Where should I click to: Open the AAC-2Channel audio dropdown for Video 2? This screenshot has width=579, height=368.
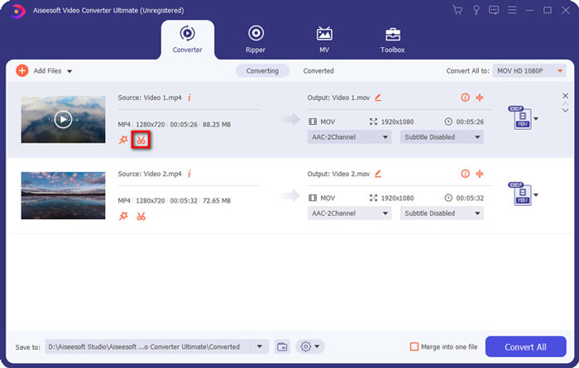tap(349, 213)
